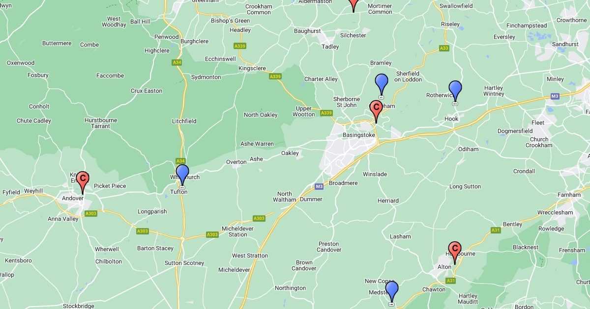Click the A33 road shield near Riseley
Viewport: 590px width, 309px height.
point(444,48)
